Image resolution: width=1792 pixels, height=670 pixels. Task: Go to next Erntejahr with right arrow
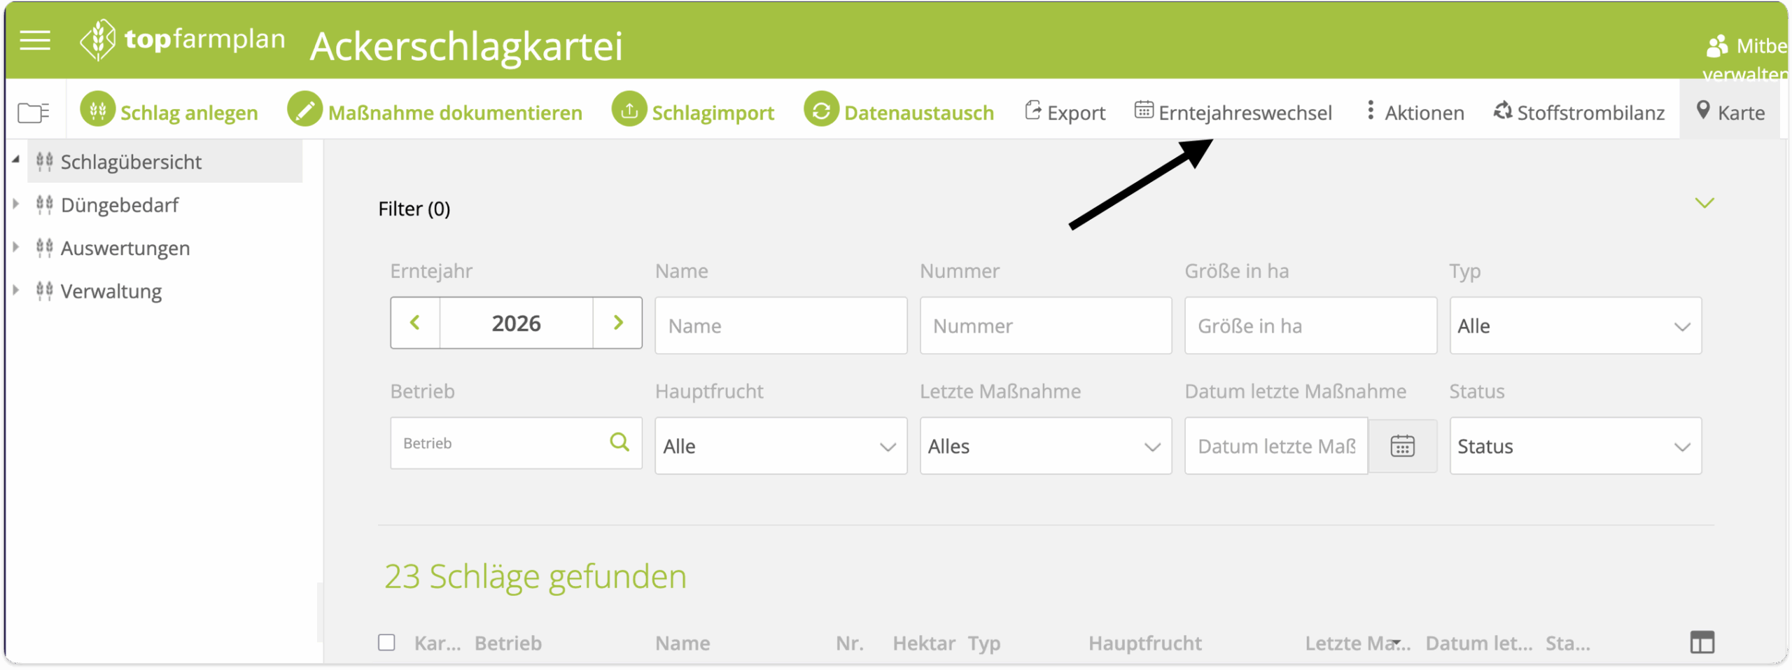[x=617, y=323]
